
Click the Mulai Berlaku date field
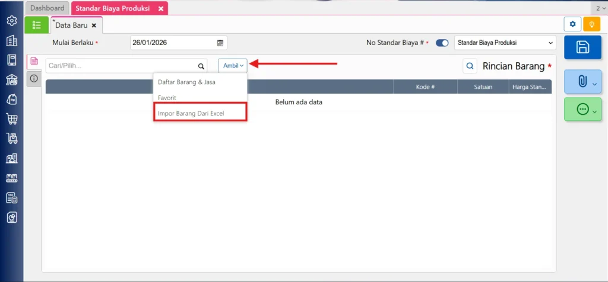[179, 43]
